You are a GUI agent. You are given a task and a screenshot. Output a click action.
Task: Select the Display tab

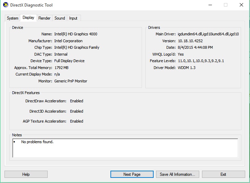pyautogui.click(x=28, y=18)
